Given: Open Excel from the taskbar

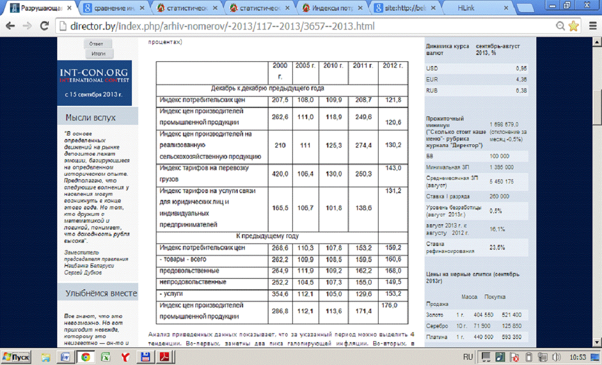Looking at the screenshot, I should 104,358.
